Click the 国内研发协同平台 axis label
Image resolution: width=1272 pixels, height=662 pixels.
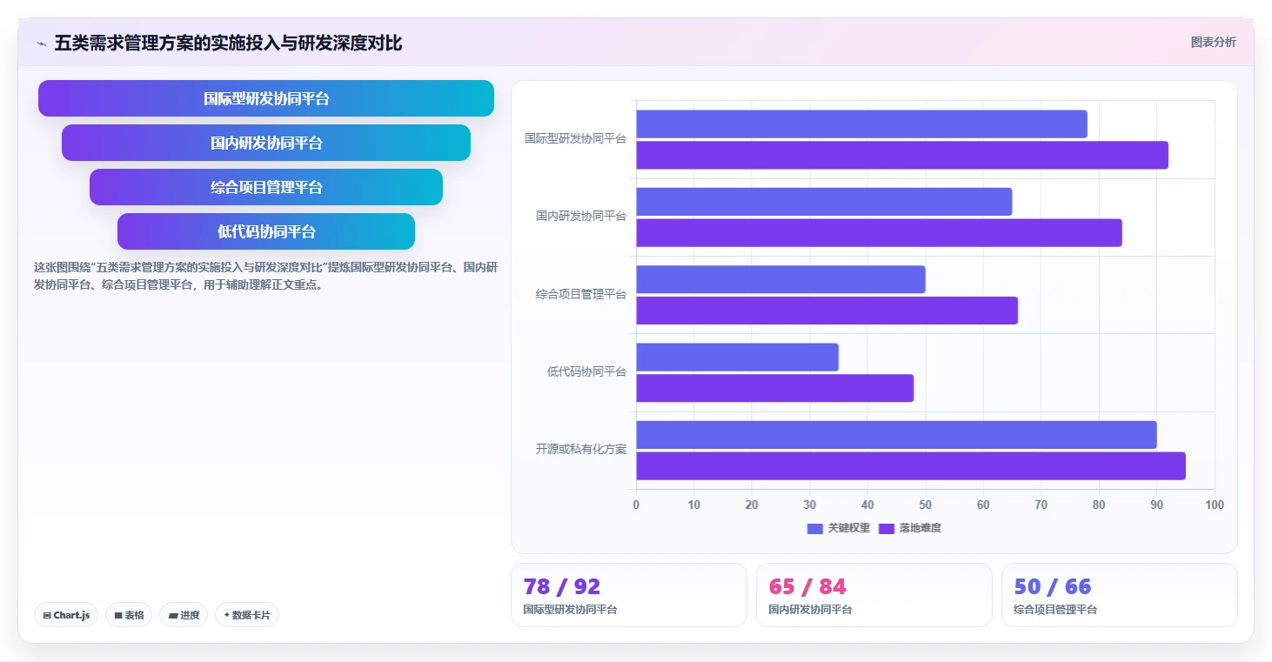pos(581,216)
